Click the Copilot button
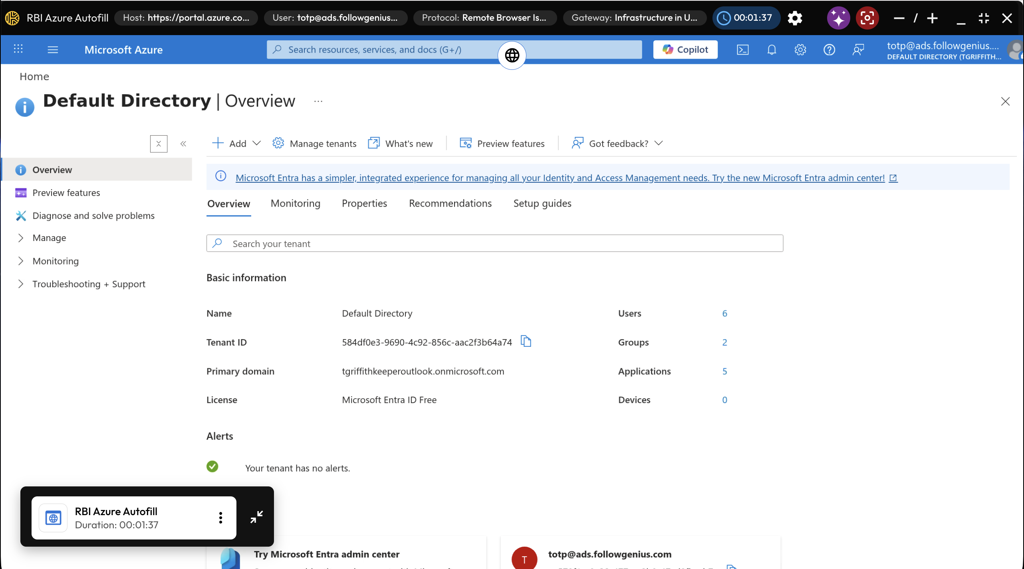The height and width of the screenshot is (569, 1024). (685, 49)
